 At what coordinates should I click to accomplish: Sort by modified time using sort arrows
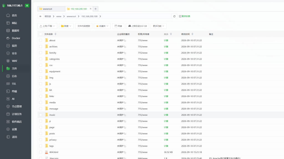[192, 34]
